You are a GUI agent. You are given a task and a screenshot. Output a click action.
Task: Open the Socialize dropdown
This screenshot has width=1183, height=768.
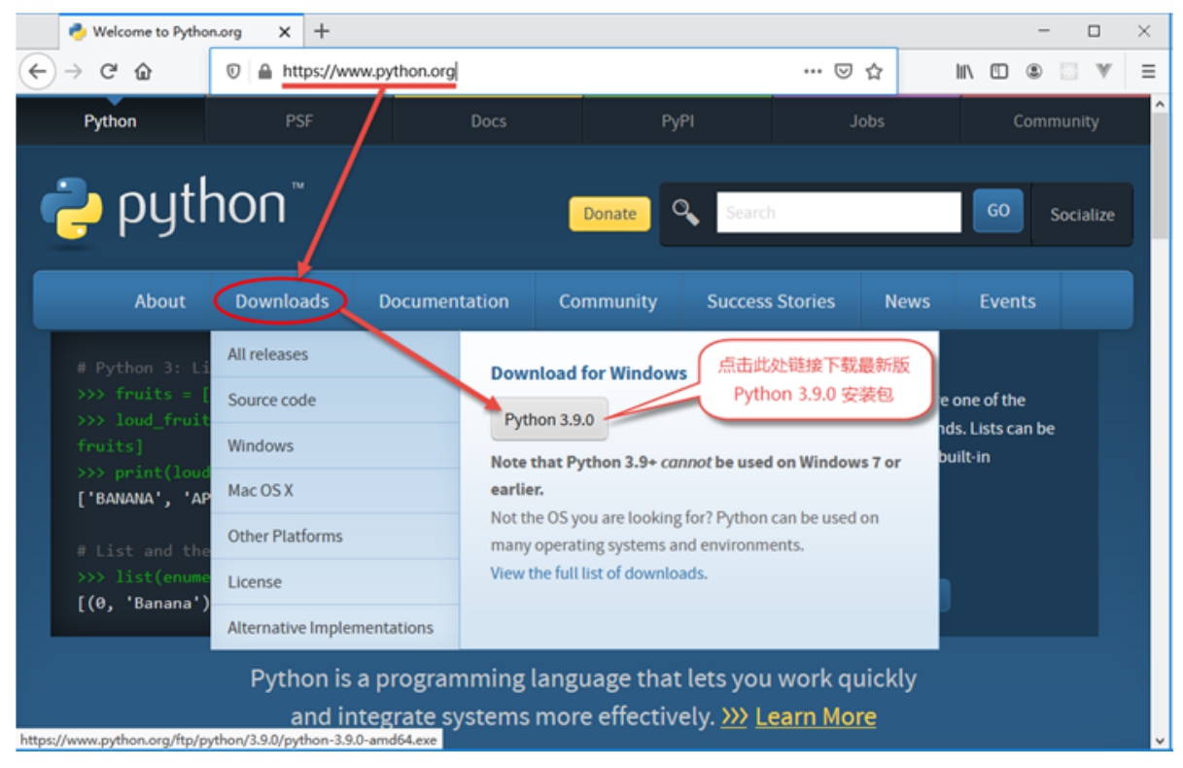(1082, 215)
